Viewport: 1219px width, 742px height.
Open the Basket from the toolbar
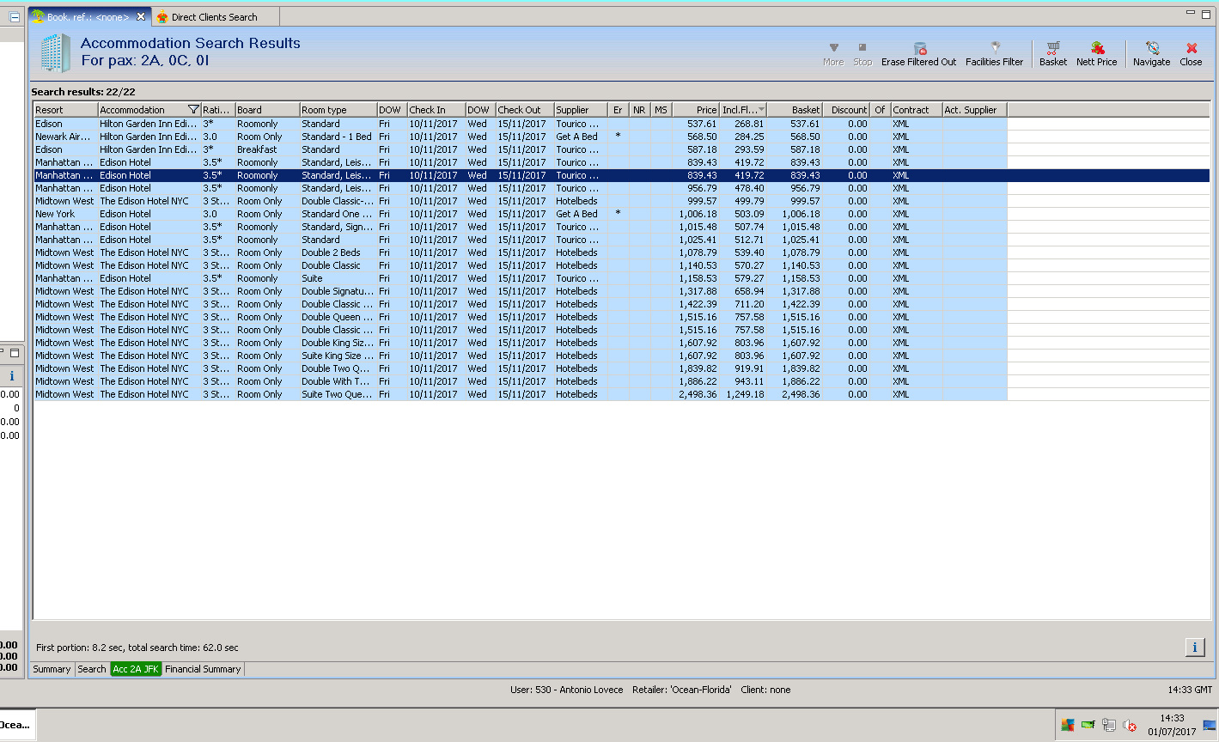[1053, 54]
